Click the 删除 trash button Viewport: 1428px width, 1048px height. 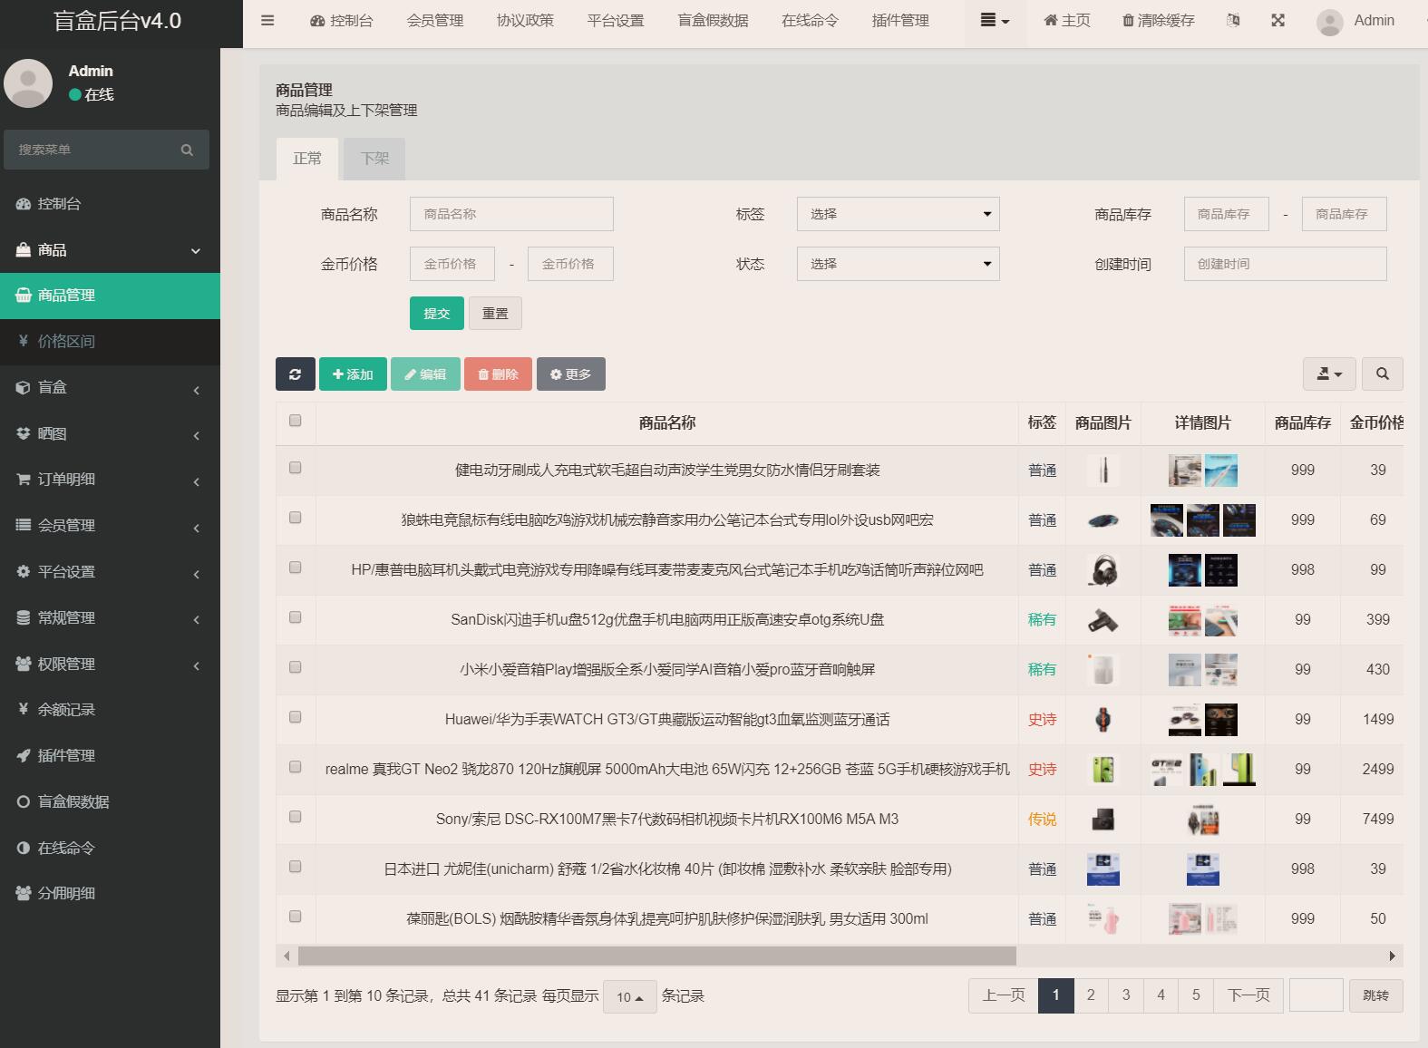pyautogui.click(x=498, y=374)
